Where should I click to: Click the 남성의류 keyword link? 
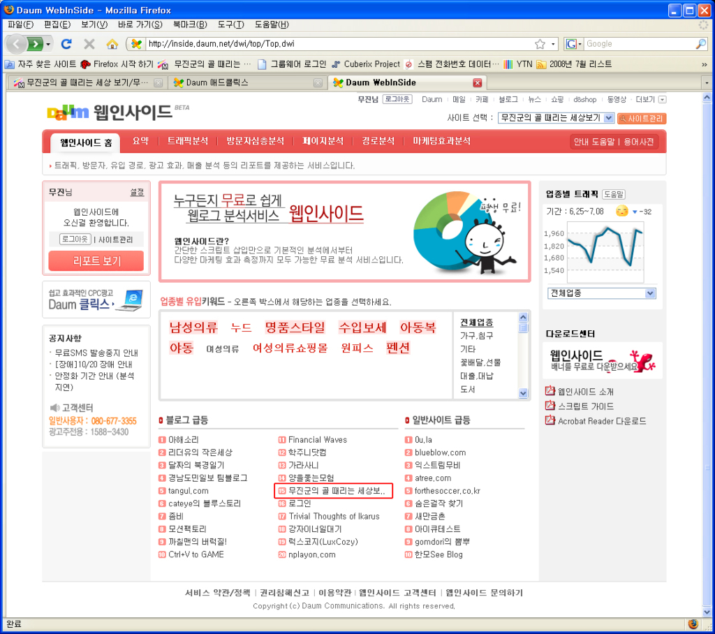tap(194, 327)
